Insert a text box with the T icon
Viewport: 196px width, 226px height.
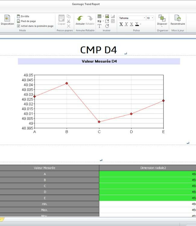pos(100,26)
